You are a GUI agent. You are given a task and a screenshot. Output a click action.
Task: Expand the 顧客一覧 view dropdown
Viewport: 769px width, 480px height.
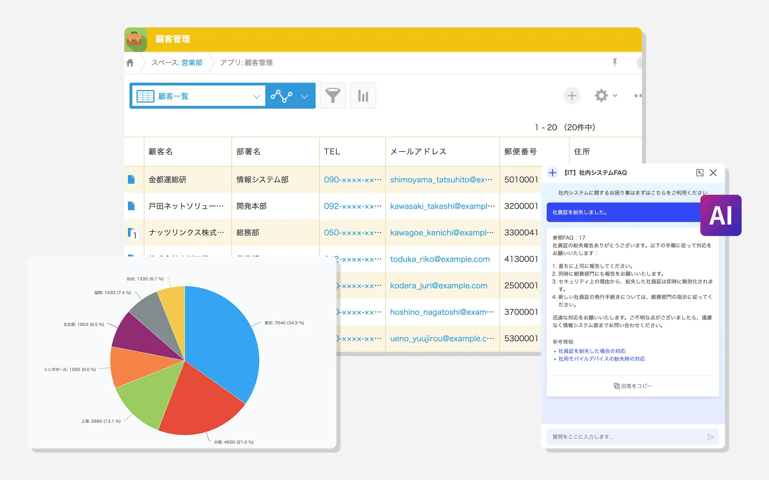(x=256, y=96)
